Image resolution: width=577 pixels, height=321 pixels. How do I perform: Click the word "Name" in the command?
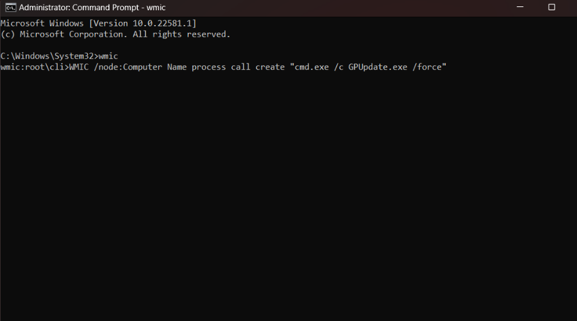(176, 67)
